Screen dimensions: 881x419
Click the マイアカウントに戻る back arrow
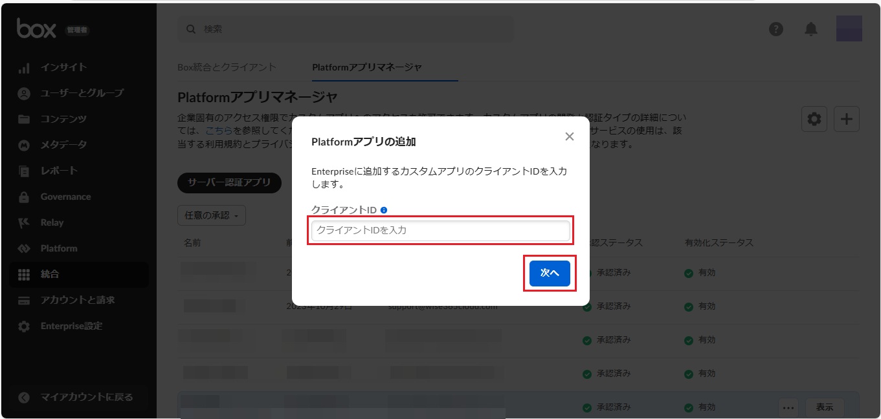[24, 397]
